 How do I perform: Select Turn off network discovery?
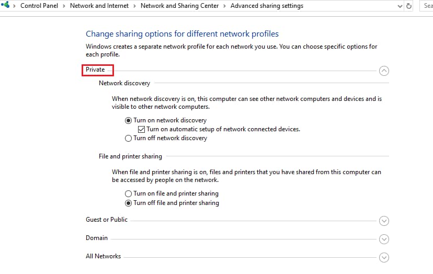(x=129, y=139)
